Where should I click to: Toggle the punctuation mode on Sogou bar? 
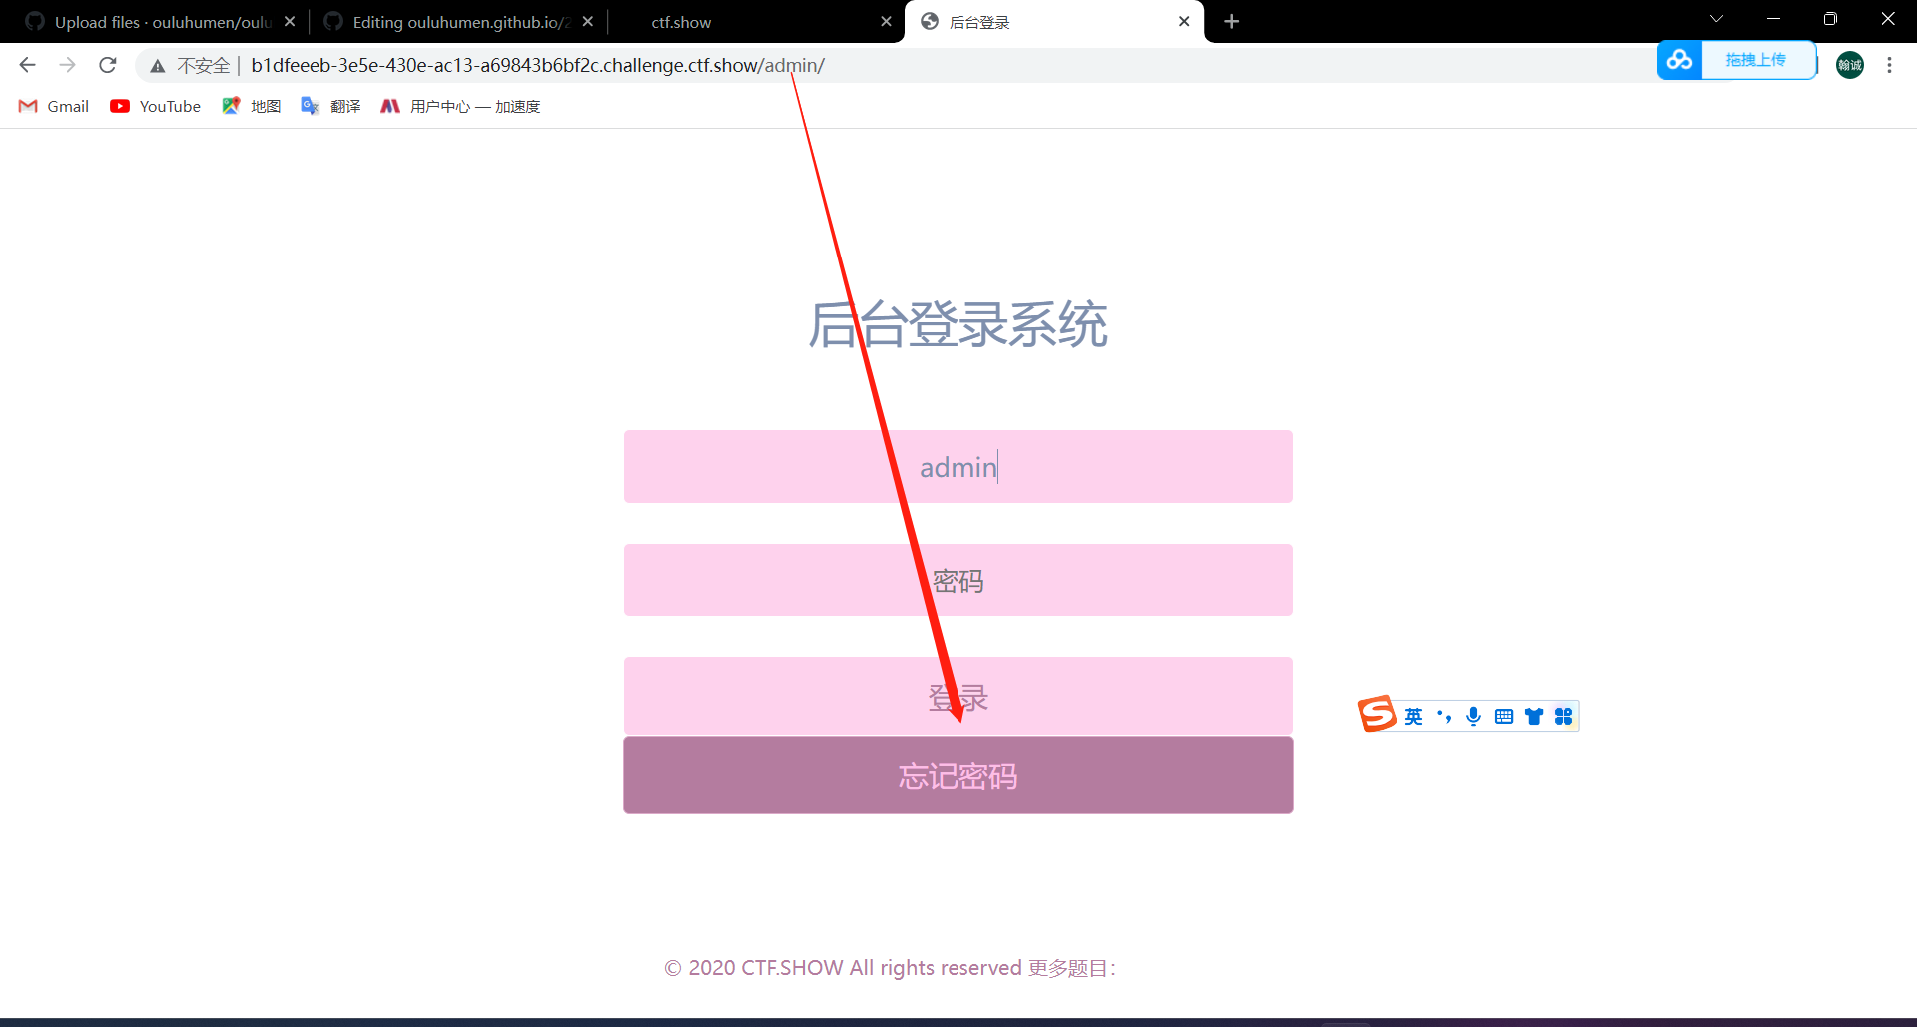pos(1444,716)
